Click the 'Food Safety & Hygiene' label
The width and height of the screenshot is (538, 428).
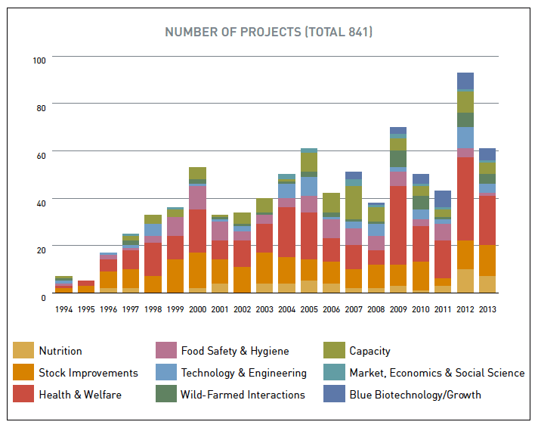235,351
